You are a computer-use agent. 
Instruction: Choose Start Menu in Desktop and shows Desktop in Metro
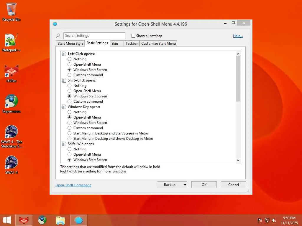[x=70, y=139]
